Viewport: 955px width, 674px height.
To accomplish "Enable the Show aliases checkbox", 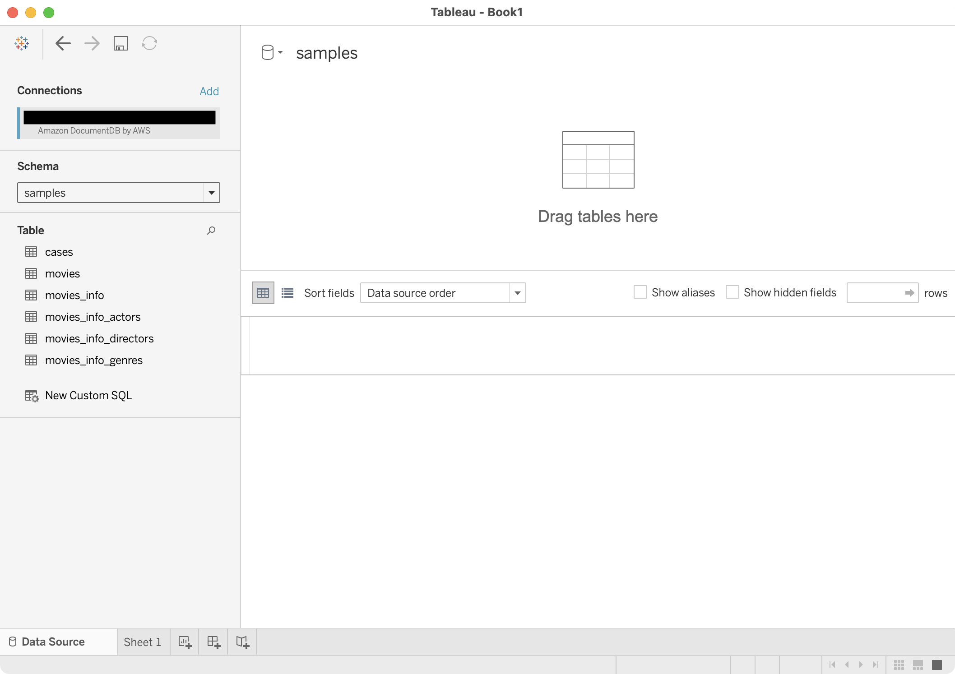I will (640, 292).
